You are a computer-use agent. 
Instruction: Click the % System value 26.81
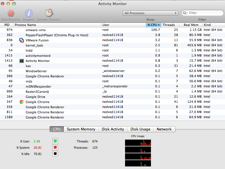click(x=38, y=148)
